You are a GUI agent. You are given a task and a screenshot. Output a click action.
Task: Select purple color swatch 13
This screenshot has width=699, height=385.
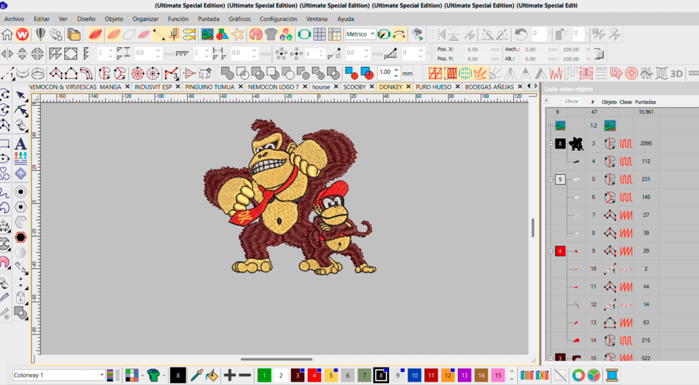click(x=463, y=375)
